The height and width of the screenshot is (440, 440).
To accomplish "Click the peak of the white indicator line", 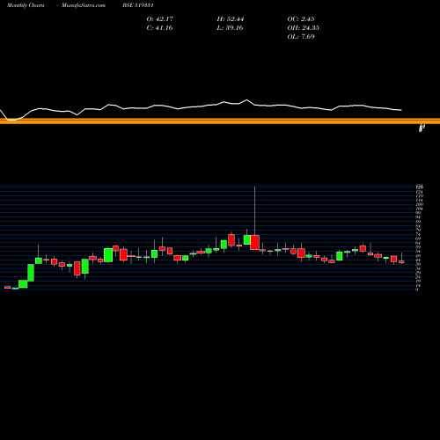I will click(246, 100).
